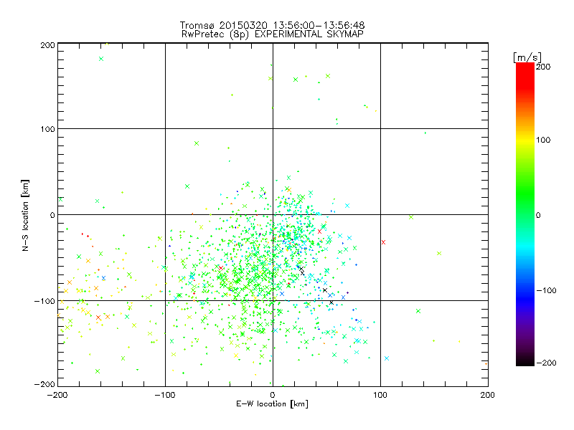This screenshot has width=574, height=430.
Task: Click the x-axis '200' tick label
Action: tap(488, 395)
